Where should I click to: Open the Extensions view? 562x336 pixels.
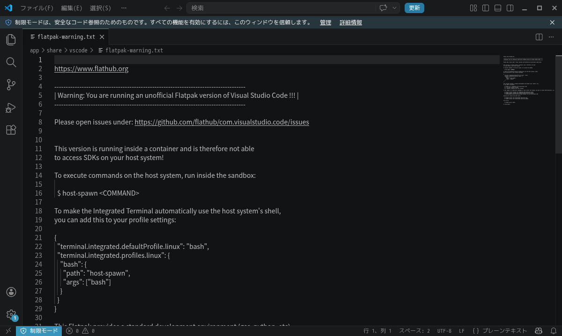point(11,130)
